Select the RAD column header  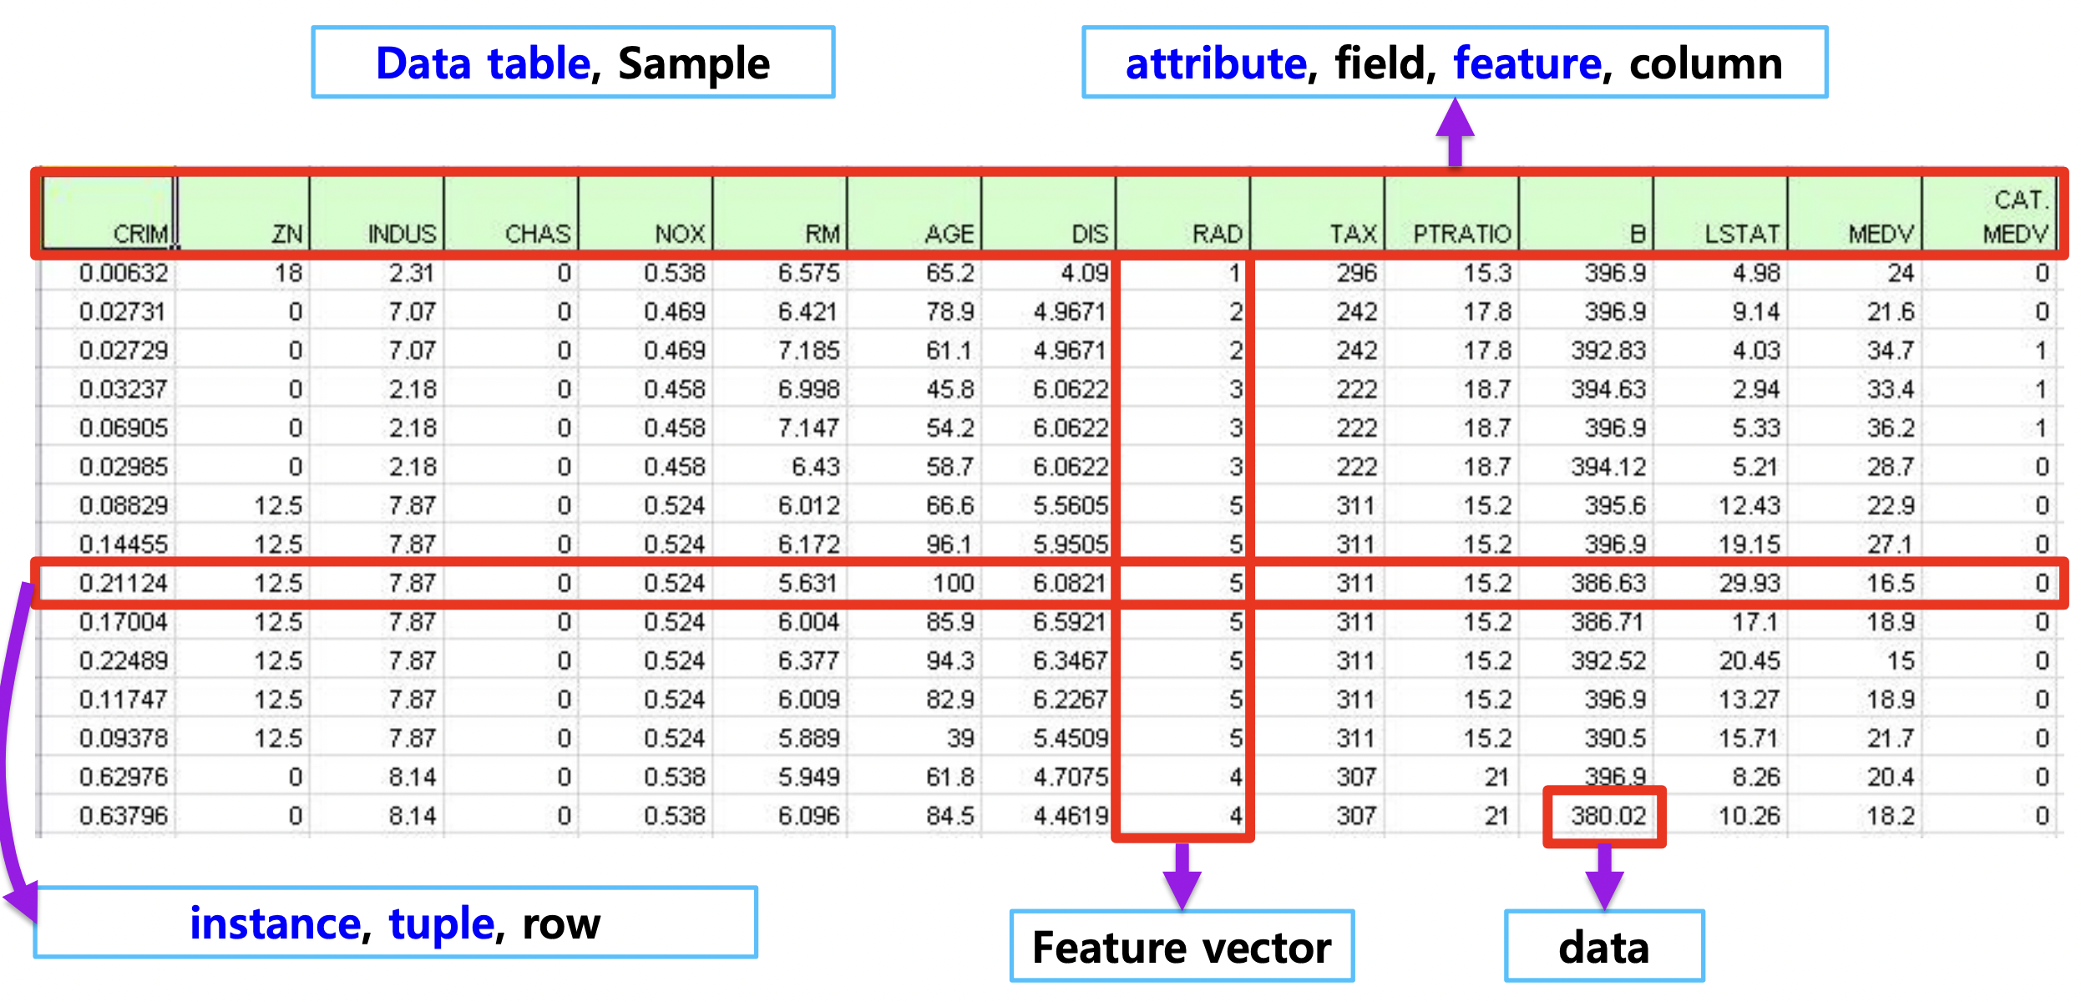click(1184, 213)
